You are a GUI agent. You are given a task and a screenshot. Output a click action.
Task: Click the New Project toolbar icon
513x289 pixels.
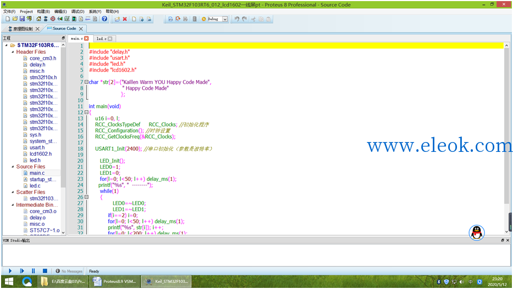pos(8,19)
